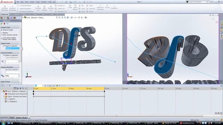Click the Lofted Cut tool
This screenshot has width=223, height=125.
(60, 8)
